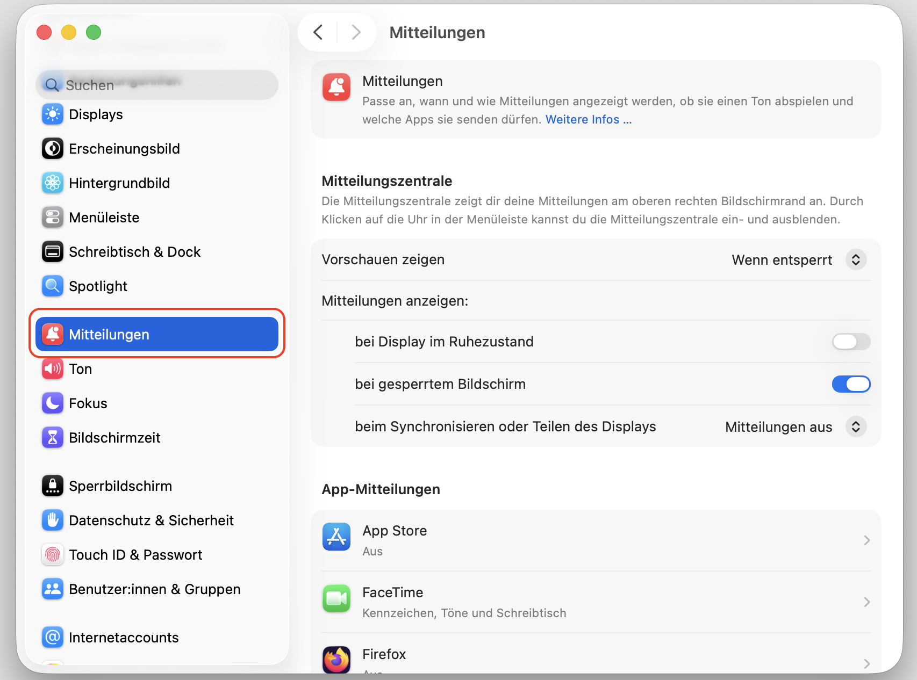Open Ton settings pane

[x=157, y=369]
